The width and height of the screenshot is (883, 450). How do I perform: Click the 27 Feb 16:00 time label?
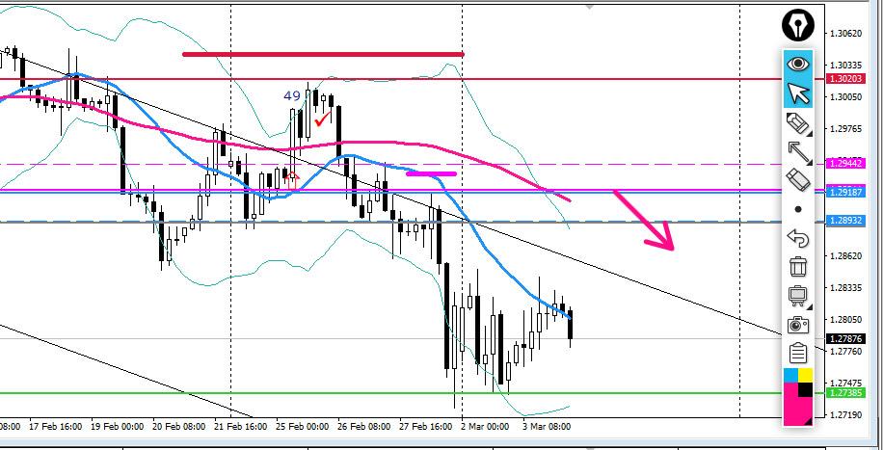point(425,427)
